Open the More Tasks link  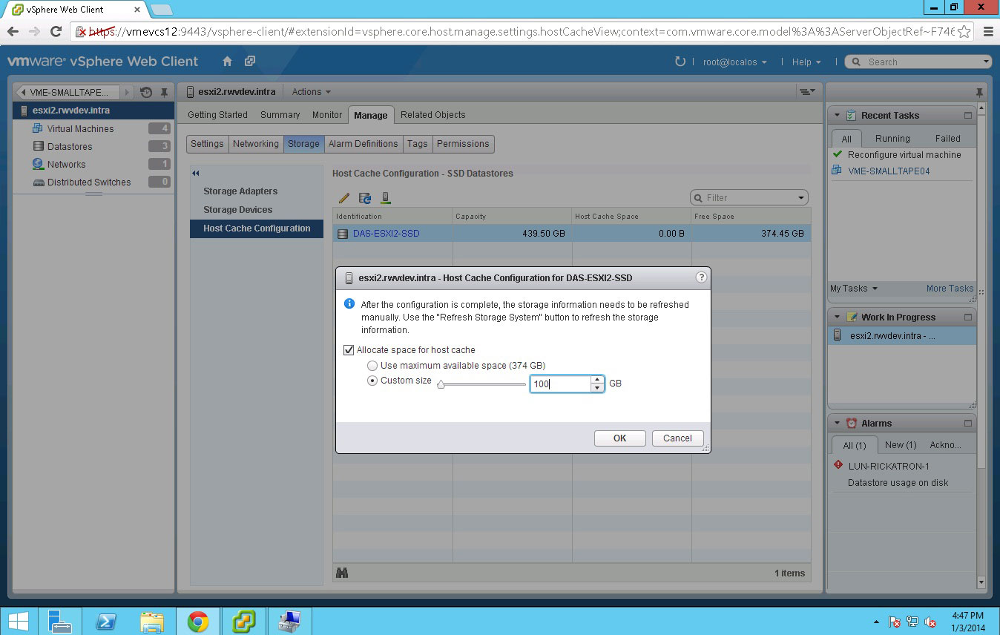point(950,289)
